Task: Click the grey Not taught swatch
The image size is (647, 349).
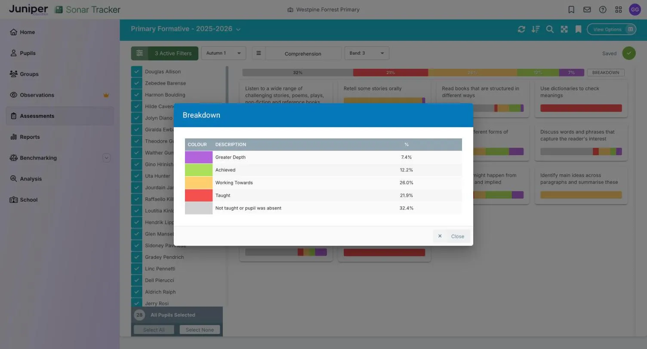Action: click(199, 208)
